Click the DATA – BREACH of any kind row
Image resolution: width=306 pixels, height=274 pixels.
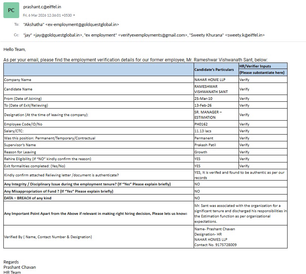coord(145,198)
